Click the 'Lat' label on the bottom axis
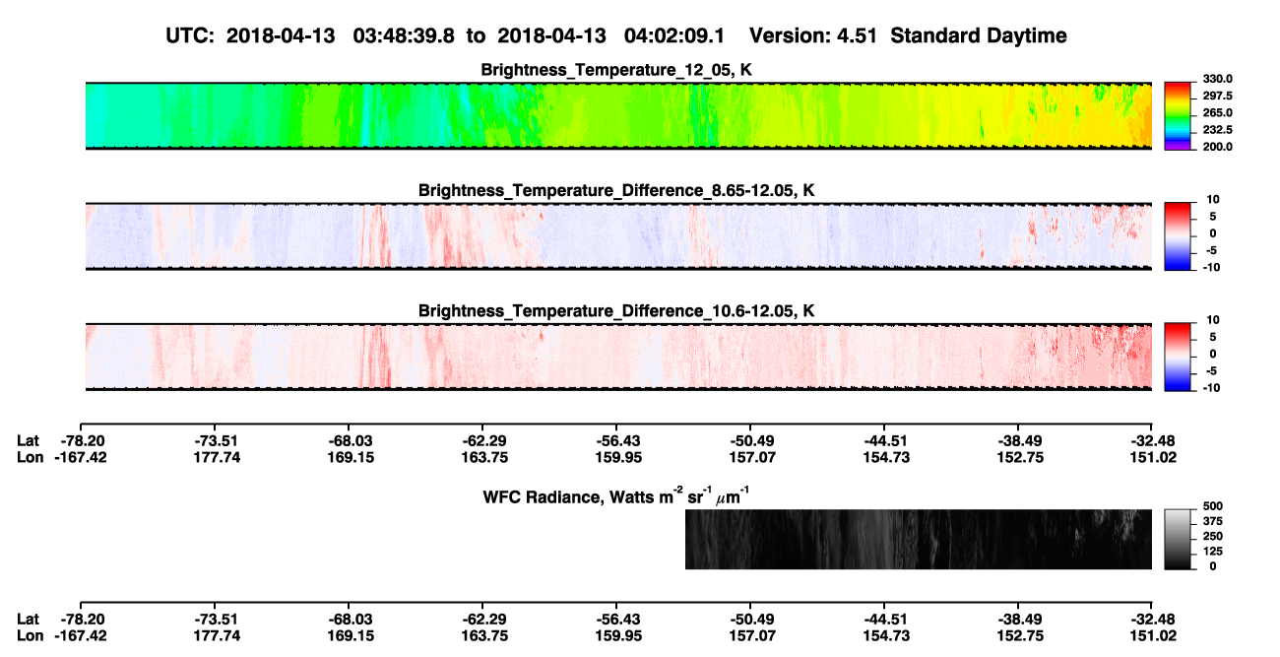 29,619
